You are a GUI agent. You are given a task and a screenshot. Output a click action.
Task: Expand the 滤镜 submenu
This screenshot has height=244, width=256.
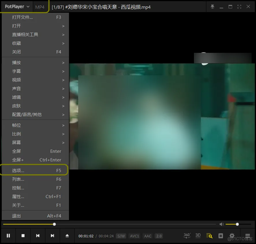16,97
